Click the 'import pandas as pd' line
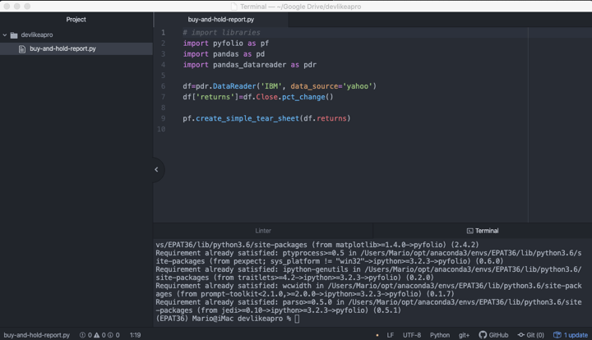Image resolution: width=592 pixels, height=340 pixels. [224, 54]
